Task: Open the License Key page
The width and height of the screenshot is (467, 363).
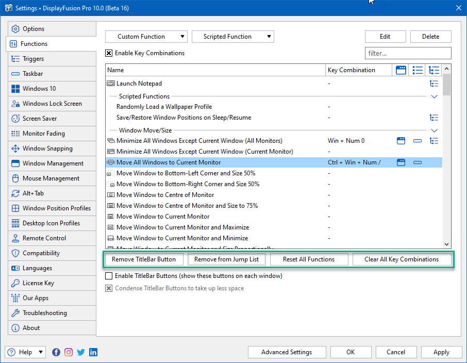Action: pos(52,283)
